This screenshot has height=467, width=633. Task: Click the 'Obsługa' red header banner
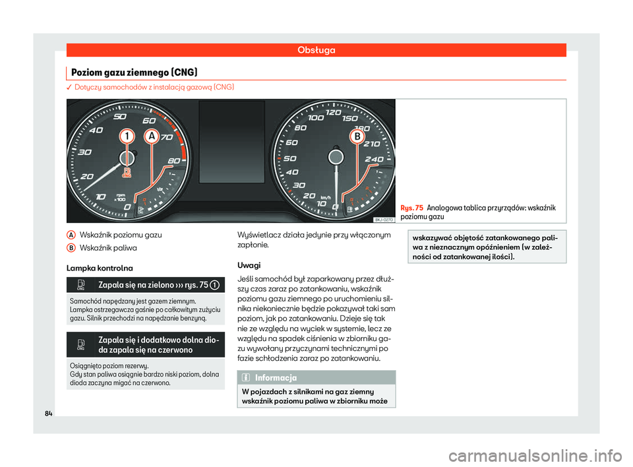pyautogui.click(x=316, y=49)
